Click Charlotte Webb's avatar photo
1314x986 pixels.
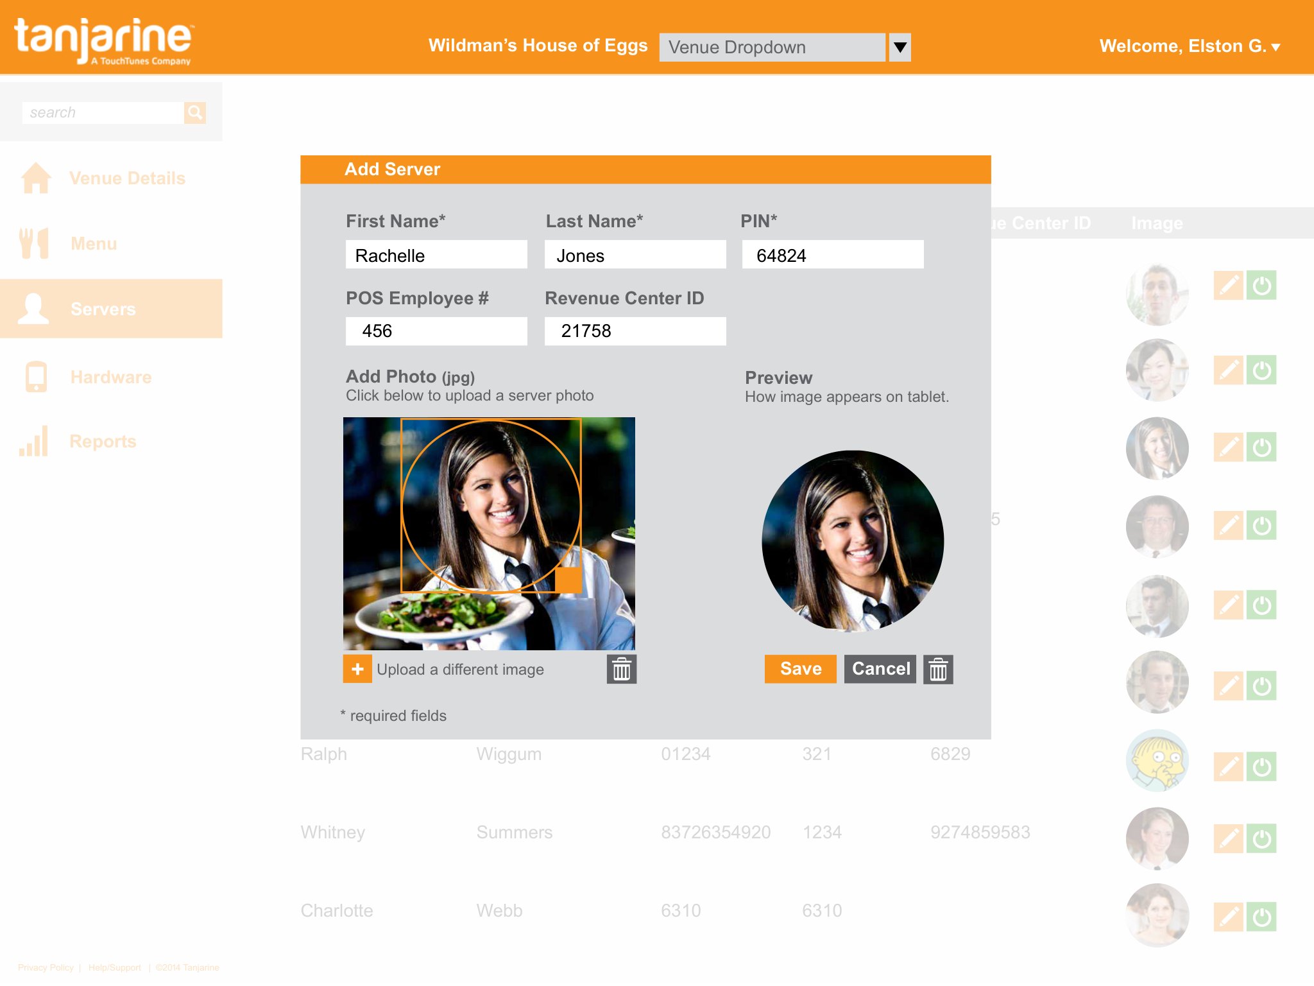click(x=1157, y=915)
